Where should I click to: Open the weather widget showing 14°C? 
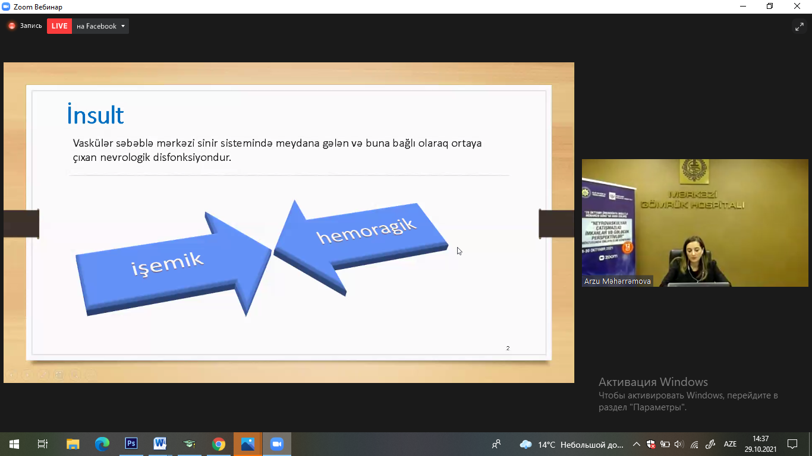(571, 444)
